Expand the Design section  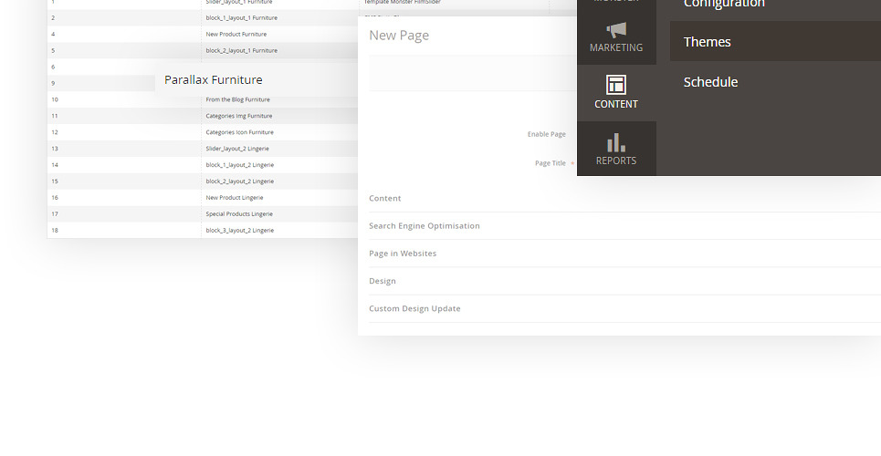tap(383, 281)
